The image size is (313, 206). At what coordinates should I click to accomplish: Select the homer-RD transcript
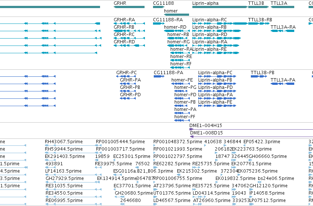[x=177, y=31]
